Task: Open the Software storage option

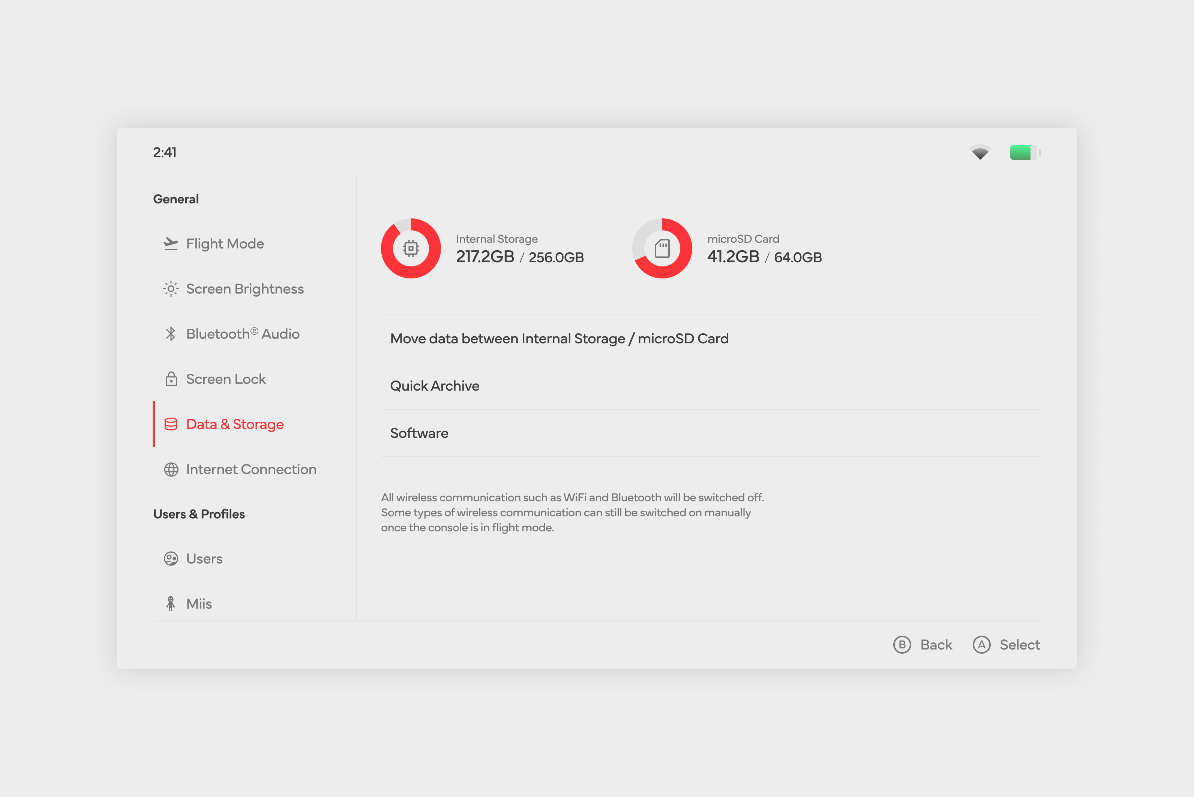Action: point(419,433)
